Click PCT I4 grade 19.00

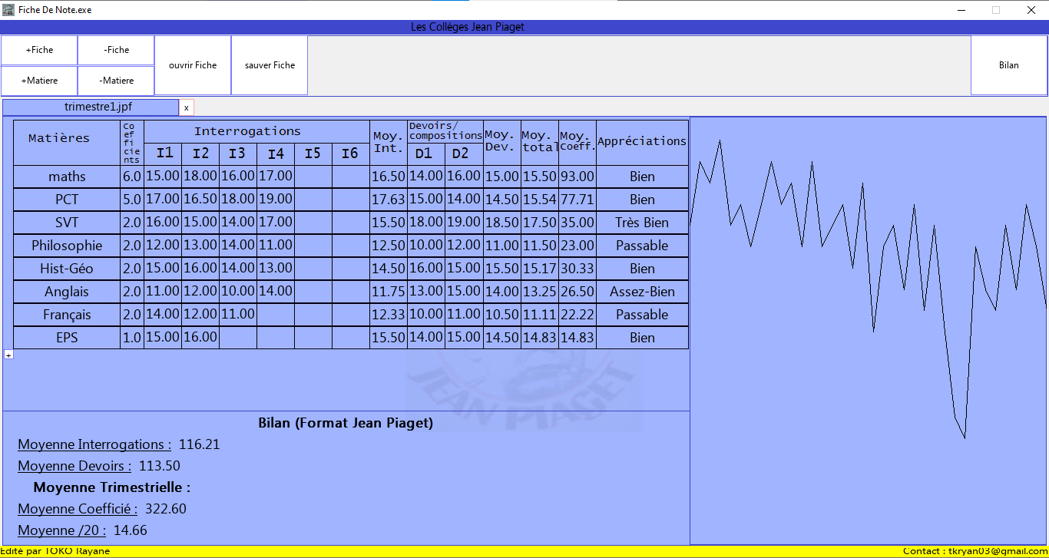coord(276,200)
